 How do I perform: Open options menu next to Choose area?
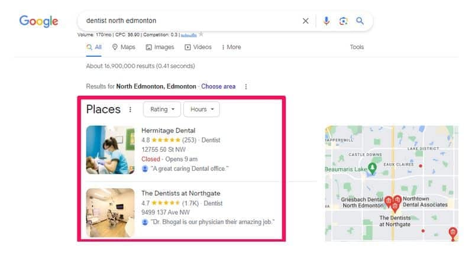pyautogui.click(x=246, y=87)
